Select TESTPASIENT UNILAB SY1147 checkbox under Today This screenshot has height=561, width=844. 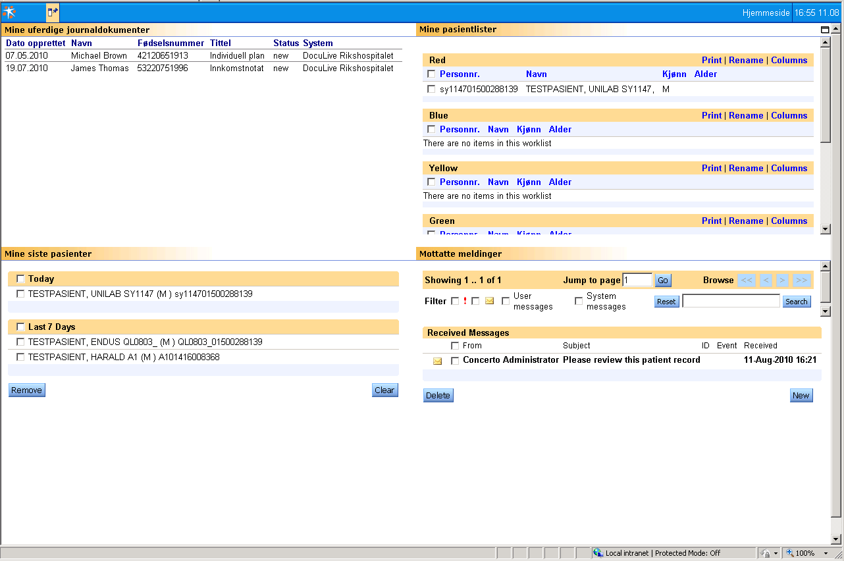coord(20,294)
